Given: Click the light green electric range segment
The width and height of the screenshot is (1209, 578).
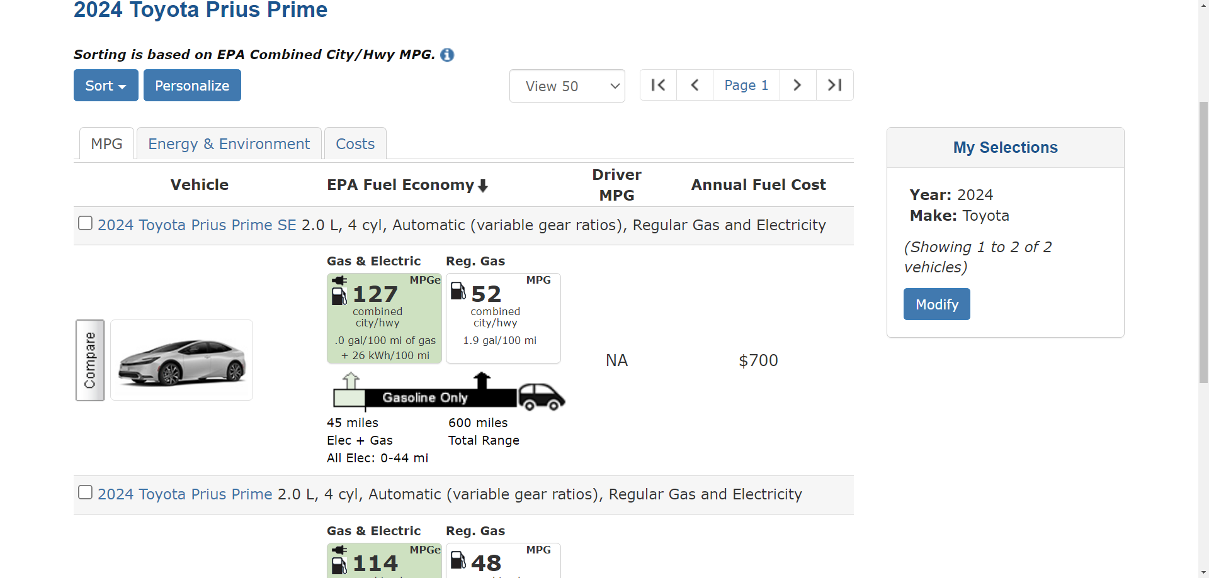Looking at the screenshot, I should coord(349,398).
